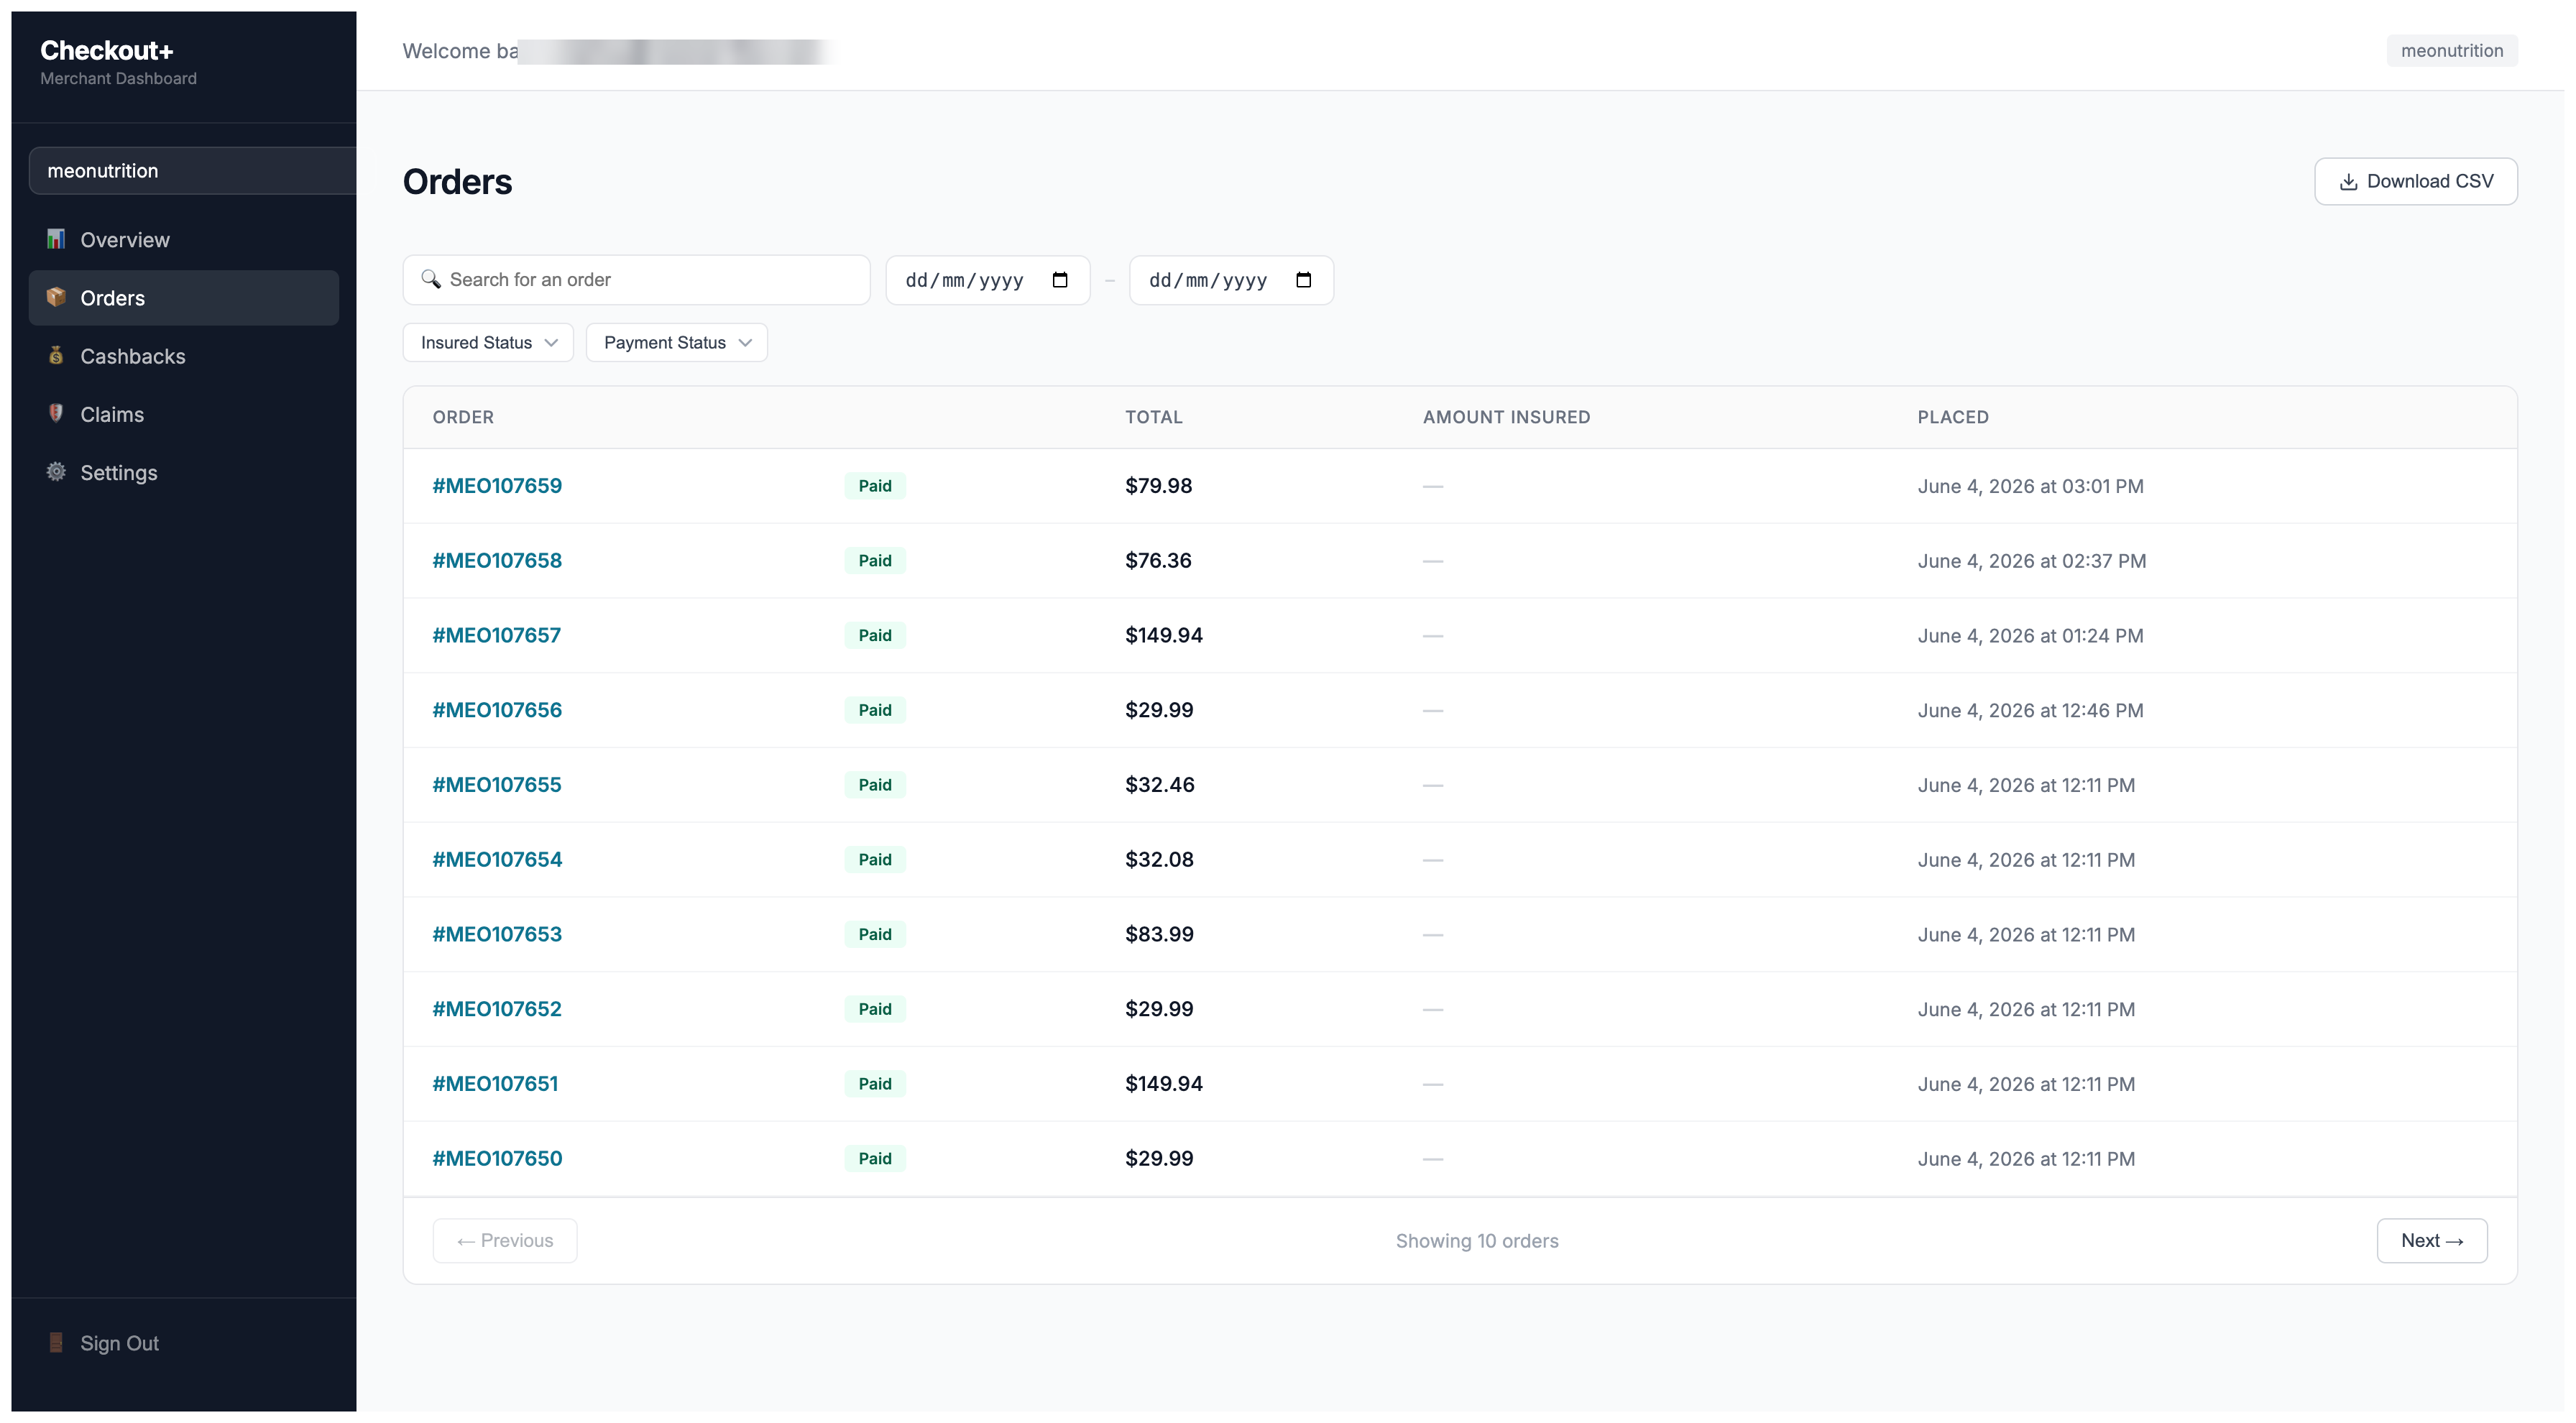Go to the Next orders page
This screenshot has height=1423, width=2576.
[2431, 1240]
